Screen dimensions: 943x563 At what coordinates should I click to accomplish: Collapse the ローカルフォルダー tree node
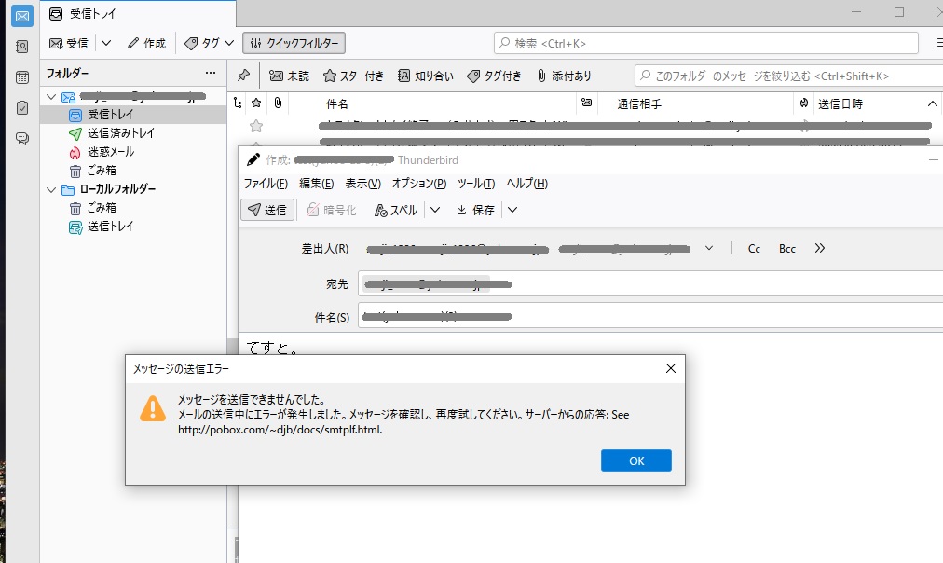(x=52, y=189)
